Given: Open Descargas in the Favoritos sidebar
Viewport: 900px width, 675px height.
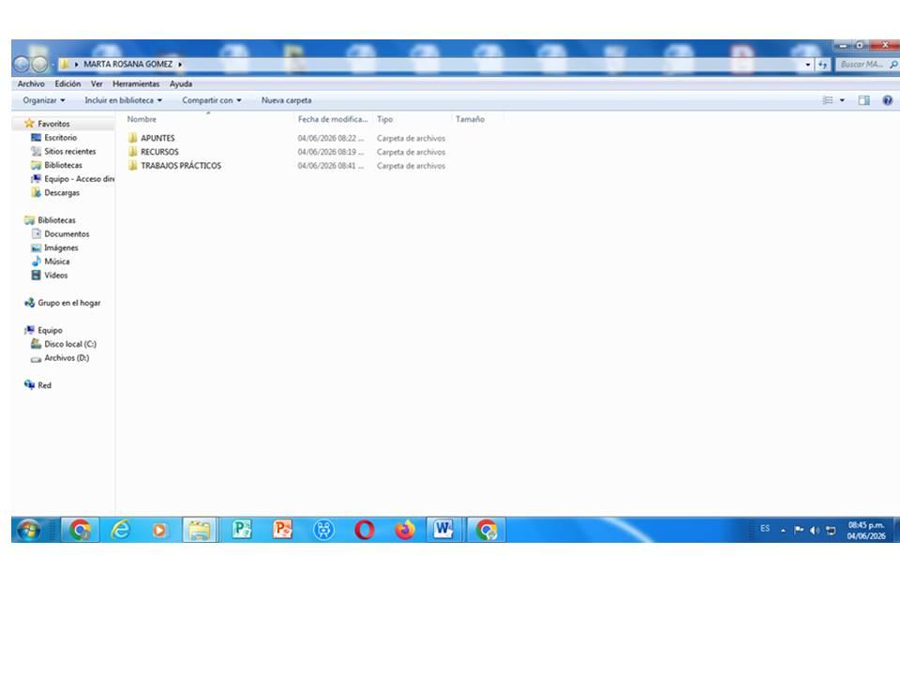Looking at the screenshot, I should click(62, 193).
